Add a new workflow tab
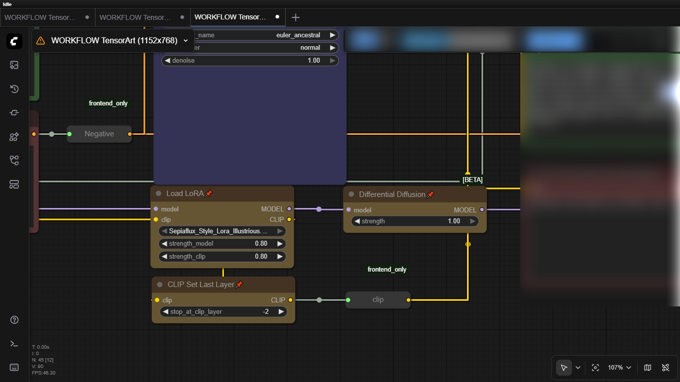This screenshot has width=680, height=382. [x=295, y=17]
